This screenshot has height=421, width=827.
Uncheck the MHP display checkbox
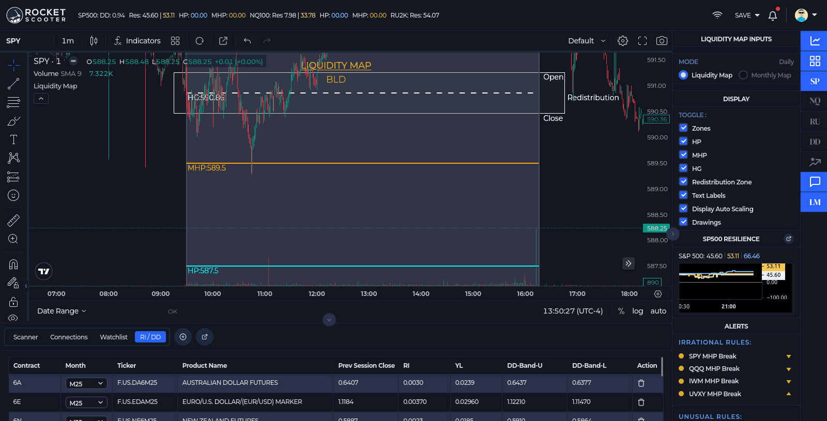click(683, 154)
